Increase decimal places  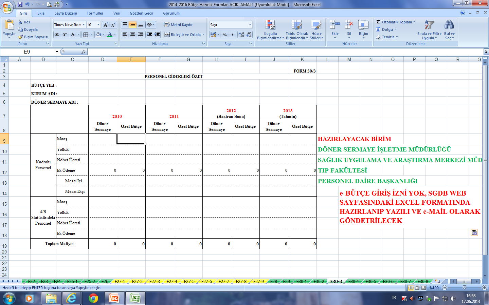pyautogui.click(x=241, y=35)
